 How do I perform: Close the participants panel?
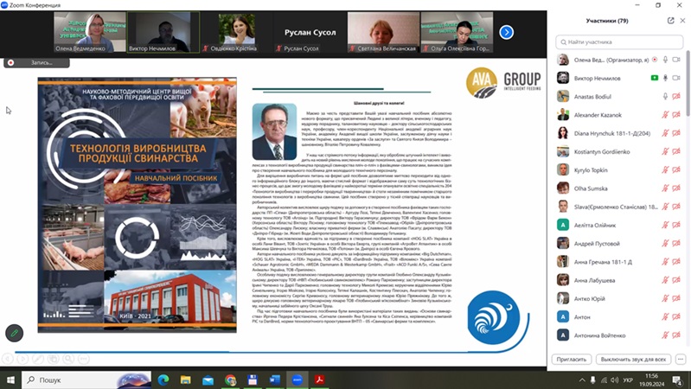pos(682,20)
